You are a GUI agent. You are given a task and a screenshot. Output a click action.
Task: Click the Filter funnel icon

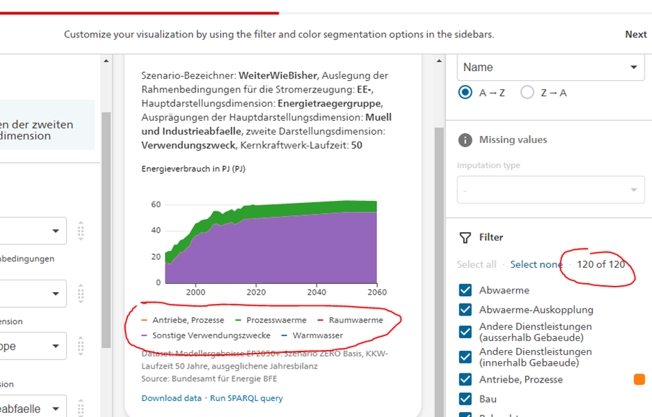tap(466, 238)
